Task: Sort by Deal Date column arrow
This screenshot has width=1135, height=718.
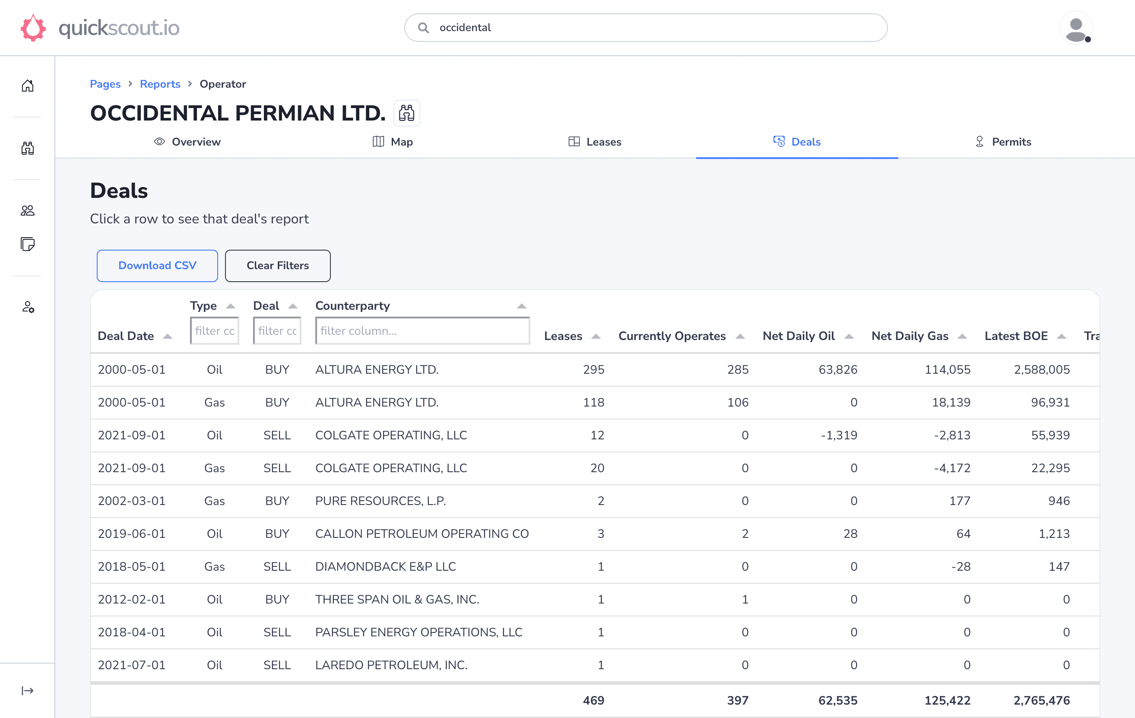Action: (168, 336)
